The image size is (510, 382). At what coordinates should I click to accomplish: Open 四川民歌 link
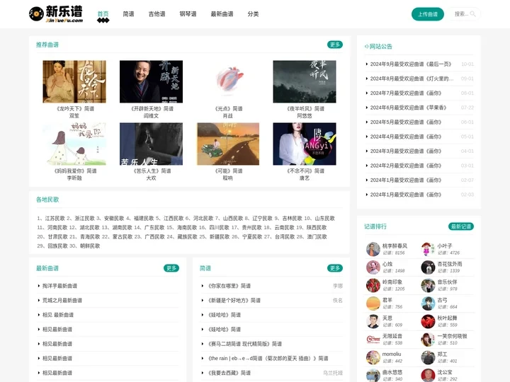click(x=219, y=227)
